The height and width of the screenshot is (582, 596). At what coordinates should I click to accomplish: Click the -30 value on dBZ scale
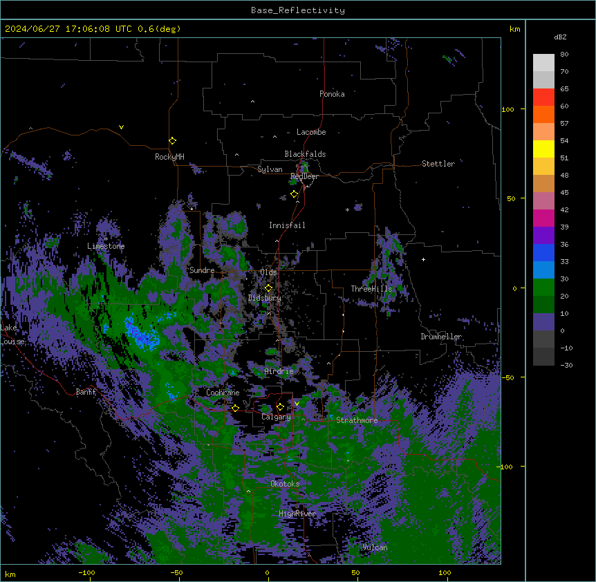point(566,365)
